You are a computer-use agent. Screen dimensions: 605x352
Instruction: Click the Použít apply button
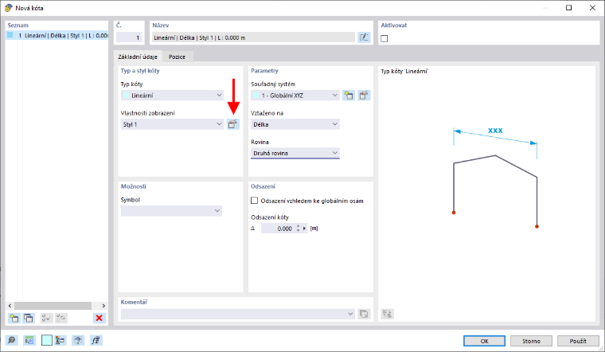pyautogui.click(x=578, y=341)
